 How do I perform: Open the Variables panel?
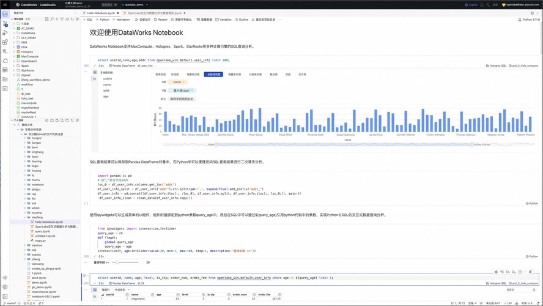coord(223,20)
